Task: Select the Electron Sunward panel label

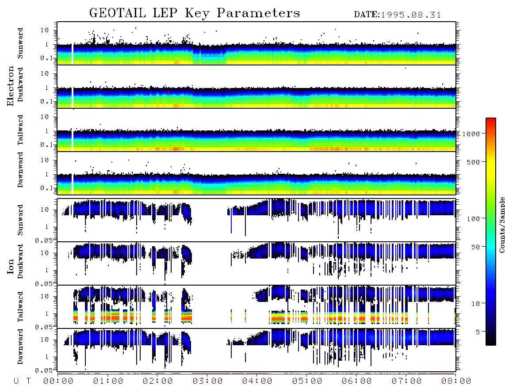Action: click(x=20, y=43)
